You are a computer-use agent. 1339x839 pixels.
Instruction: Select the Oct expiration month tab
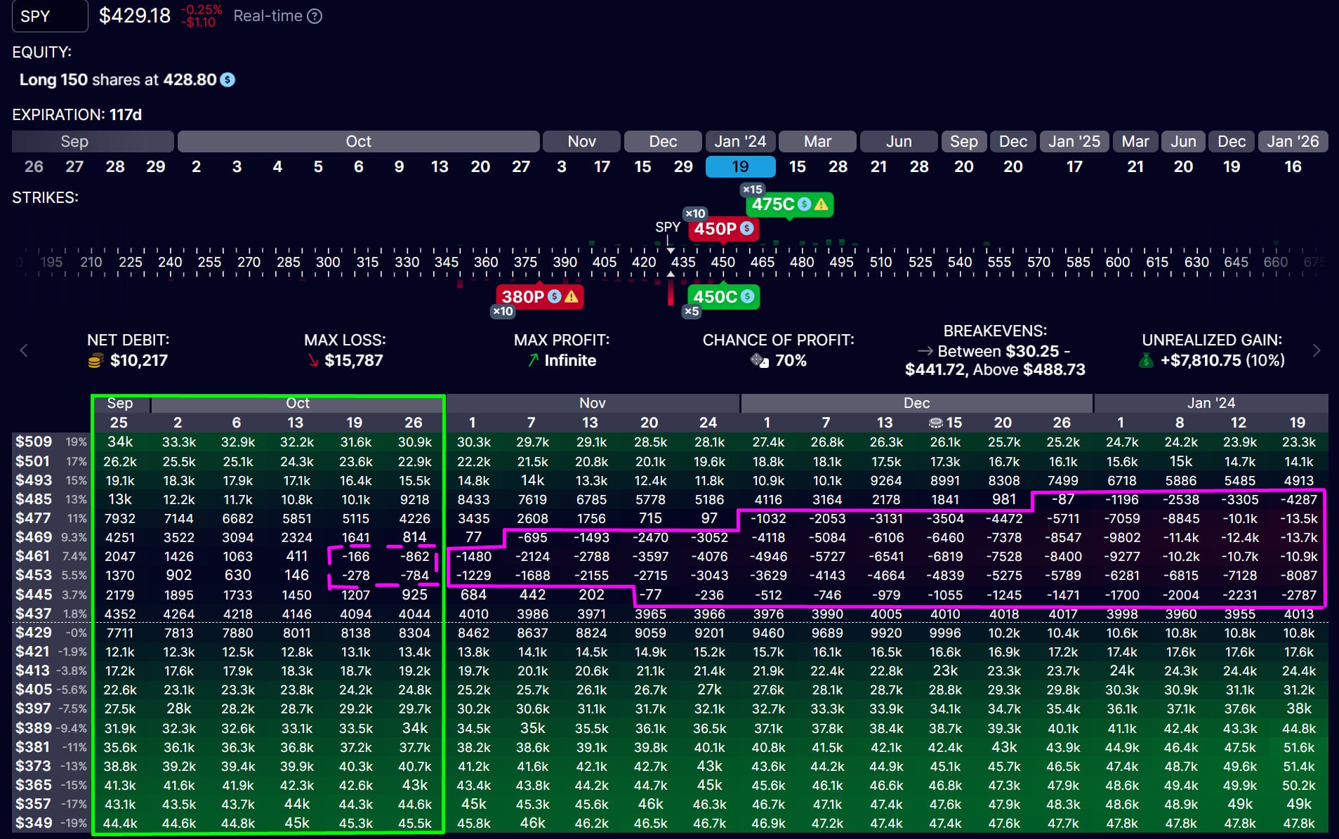pyautogui.click(x=358, y=141)
